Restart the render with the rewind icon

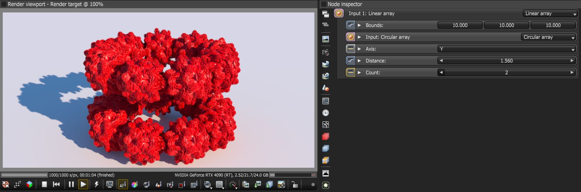click(x=56, y=184)
